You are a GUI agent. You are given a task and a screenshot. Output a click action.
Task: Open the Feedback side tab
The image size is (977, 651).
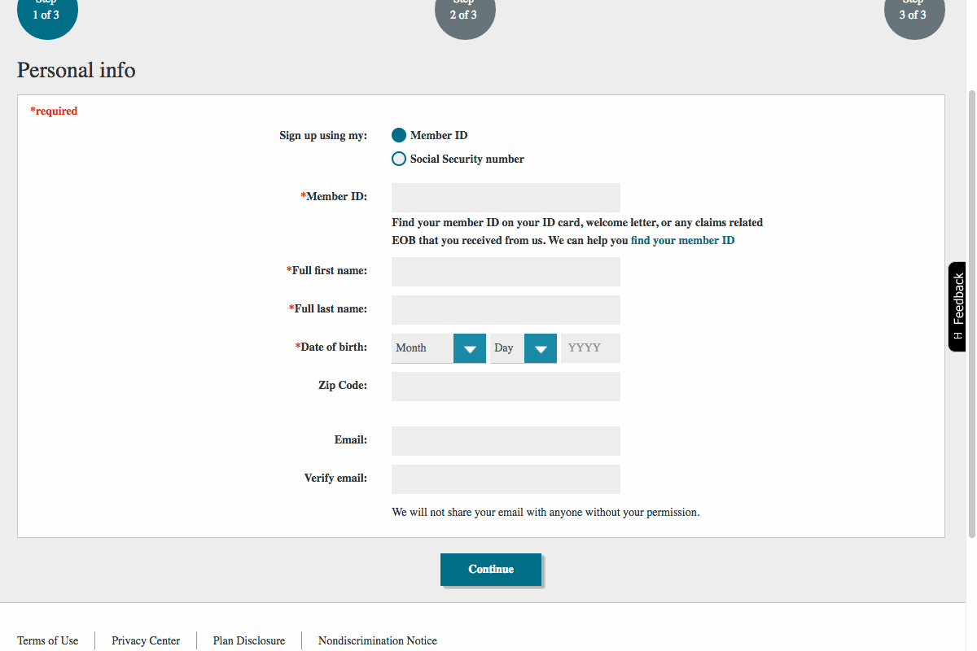(958, 307)
